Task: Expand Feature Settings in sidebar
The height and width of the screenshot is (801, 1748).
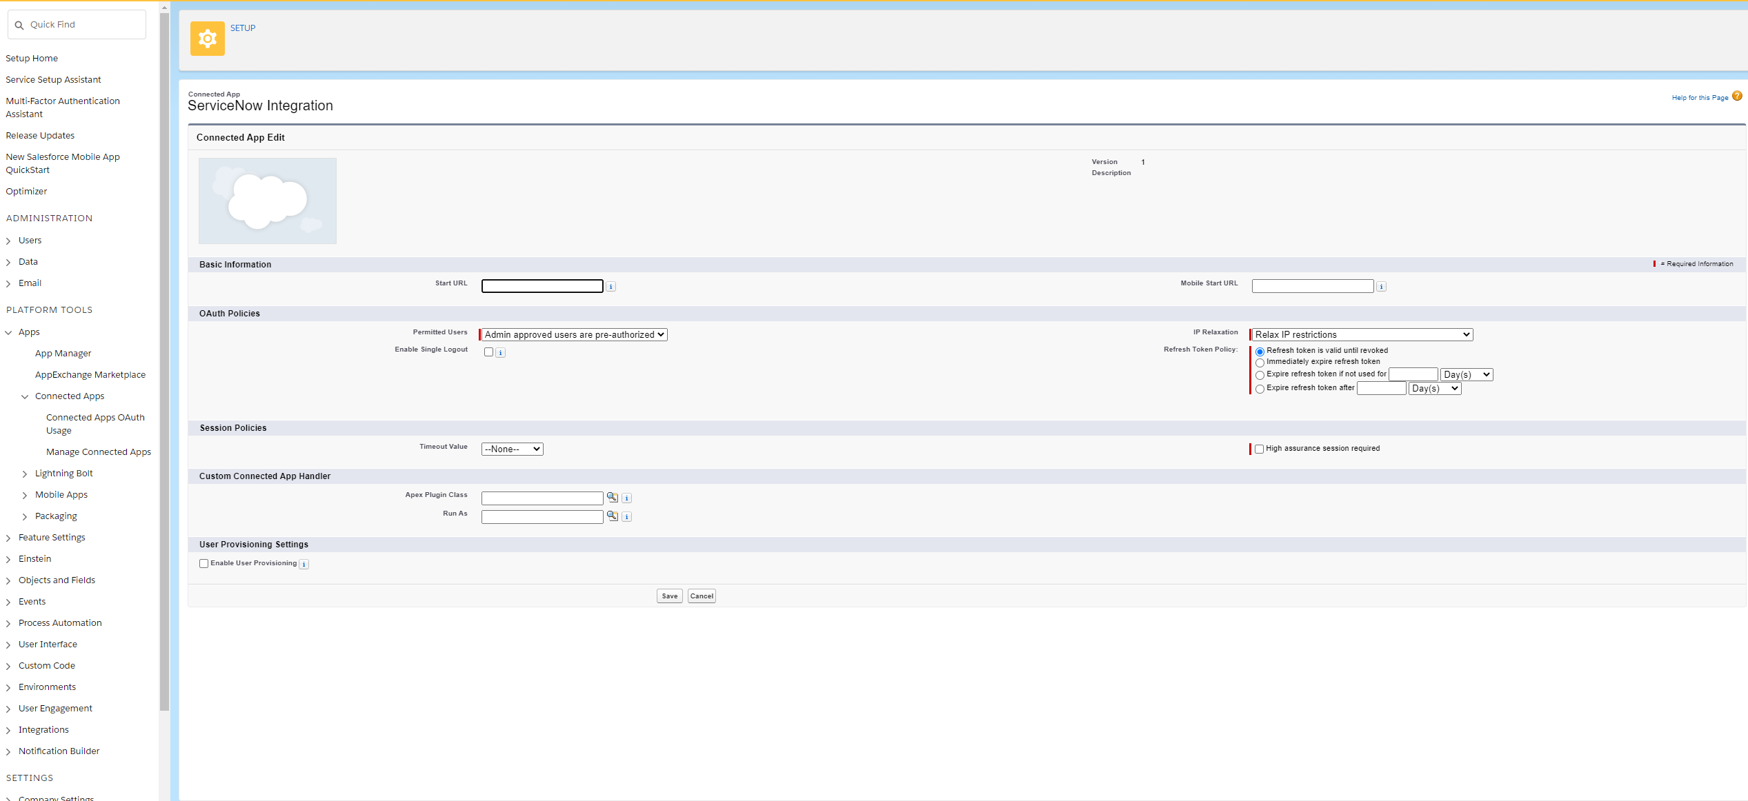Action: [x=8, y=538]
